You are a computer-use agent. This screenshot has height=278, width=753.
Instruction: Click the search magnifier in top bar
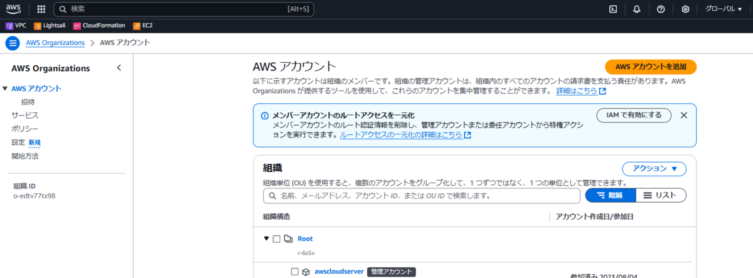[63, 9]
